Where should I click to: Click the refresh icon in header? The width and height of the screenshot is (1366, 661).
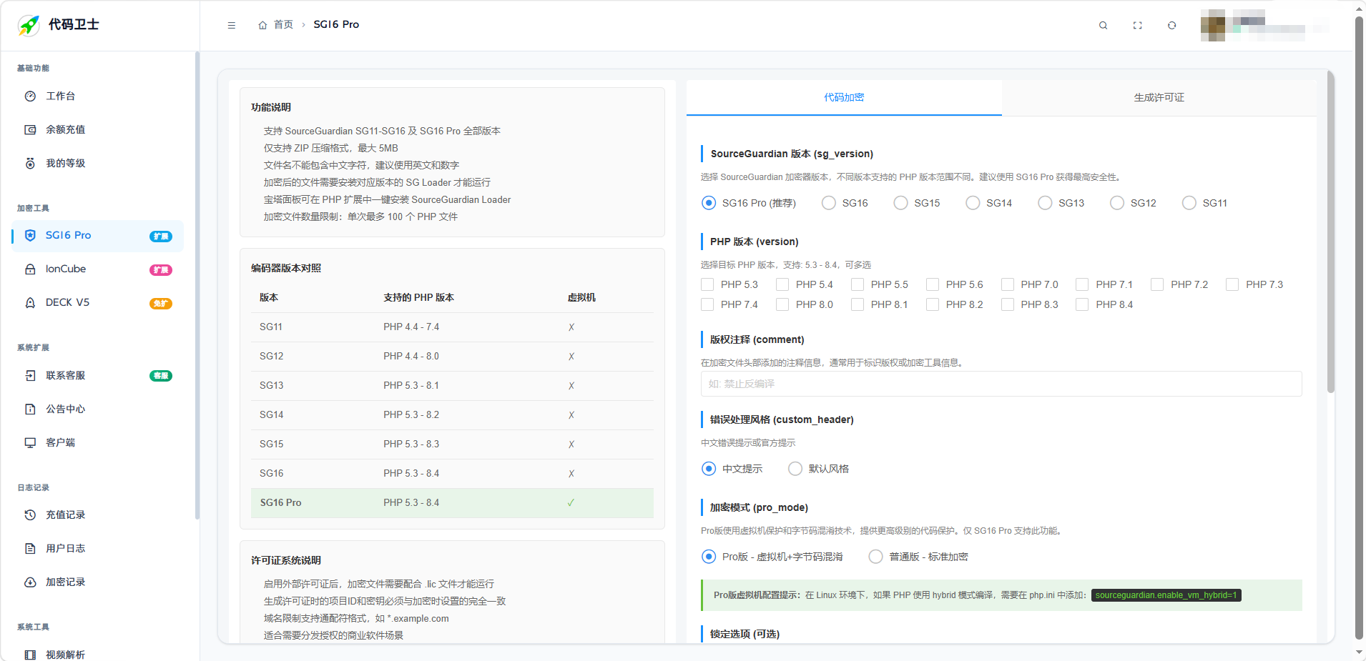pos(1172,25)
